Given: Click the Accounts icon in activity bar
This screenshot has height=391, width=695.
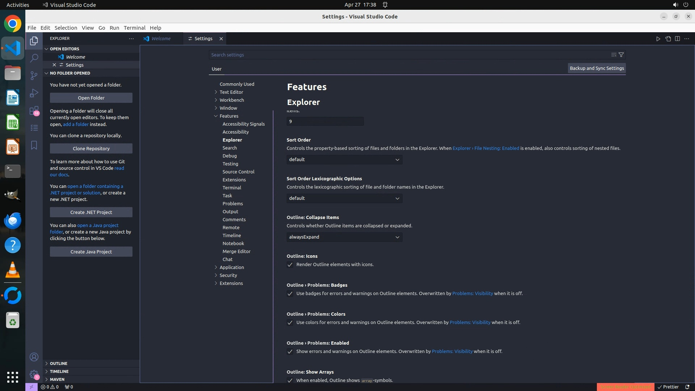Looking at the screenshot, I should (x=34, y=357).
